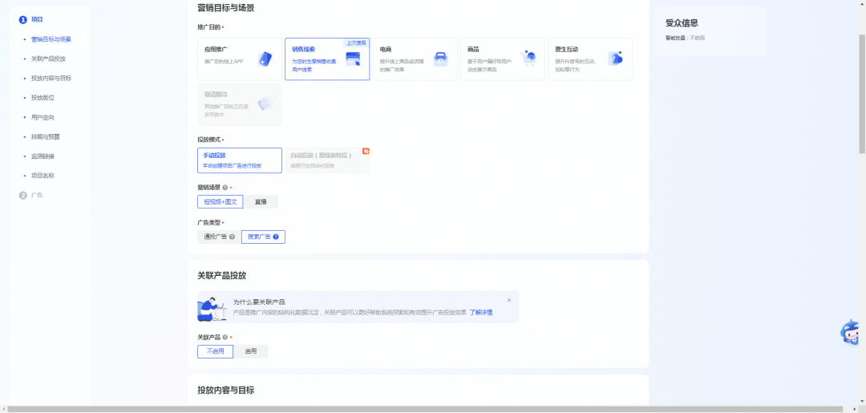
Task: Click the 为什么要关联产品 banner title
Action: coord(259,302)
